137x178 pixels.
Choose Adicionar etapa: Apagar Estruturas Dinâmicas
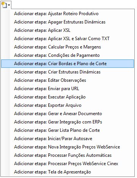point(67,22)
